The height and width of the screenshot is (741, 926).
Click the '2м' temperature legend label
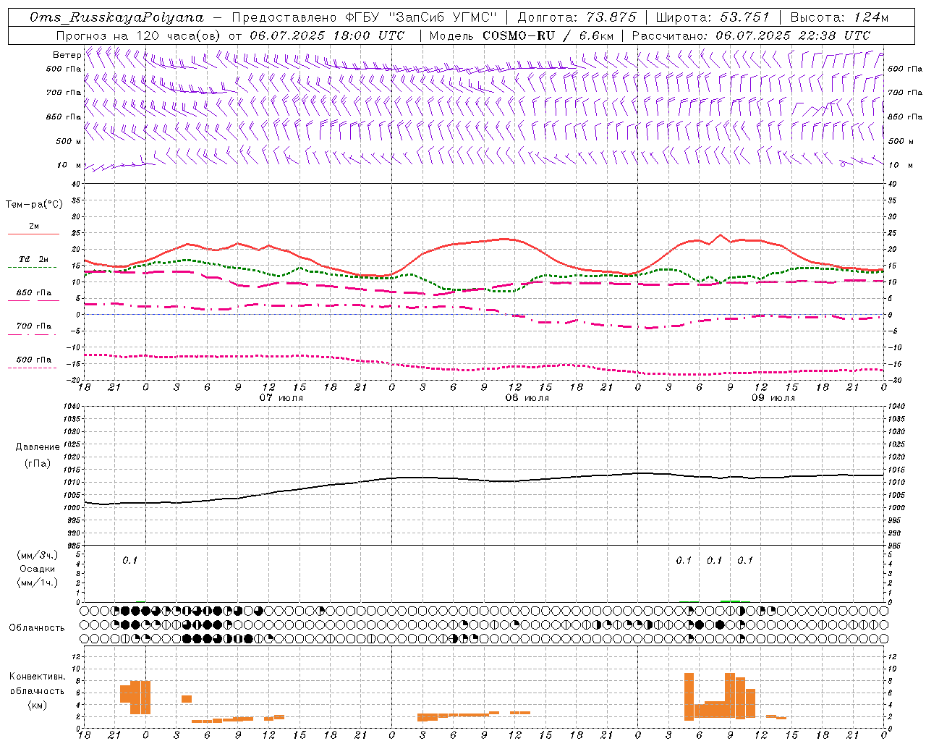[x=34, y=226]
